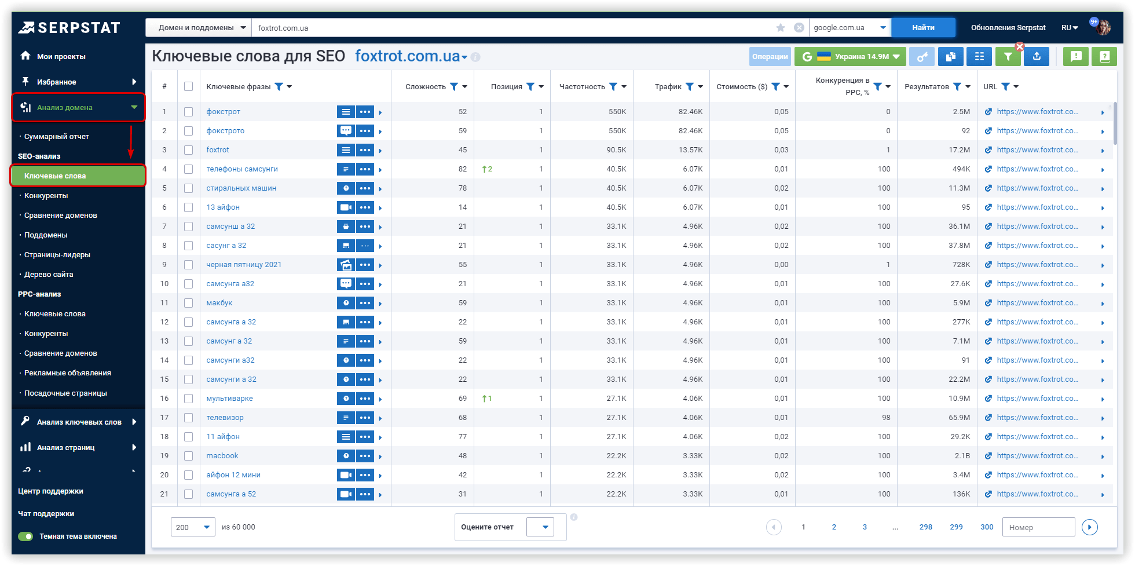Open the телефоны самсунги keyword link
Screen dimensions: 1135x566
pos(242,169)
